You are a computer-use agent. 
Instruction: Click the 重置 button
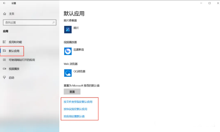[72, 92]
